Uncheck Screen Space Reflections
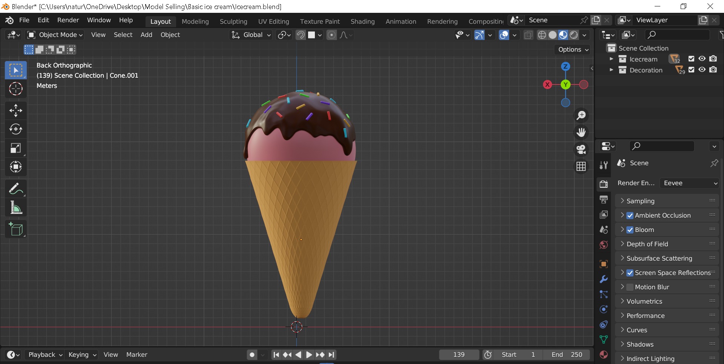The image size is (724, 364). [630, 273]
